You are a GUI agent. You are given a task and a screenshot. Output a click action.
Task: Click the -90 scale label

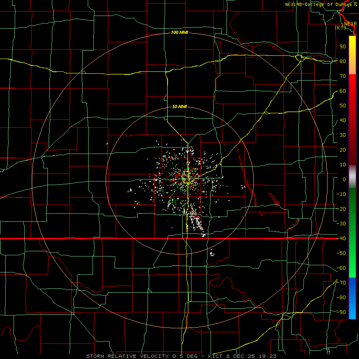point(341,312)
